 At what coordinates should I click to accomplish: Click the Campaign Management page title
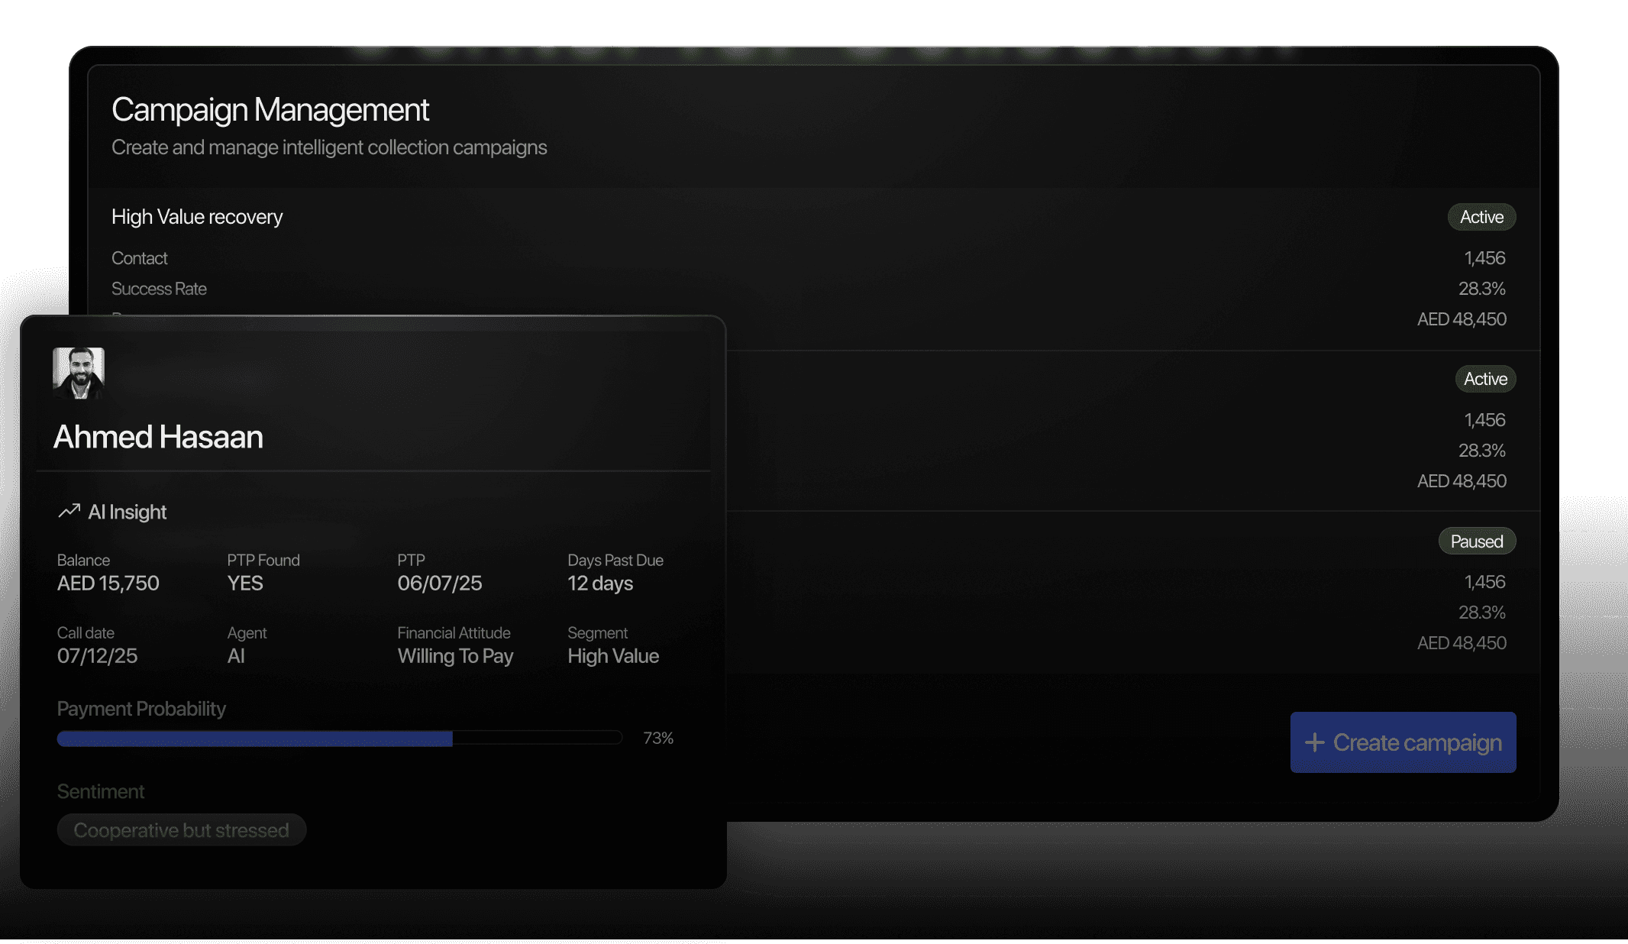click(x=270, y=110)
